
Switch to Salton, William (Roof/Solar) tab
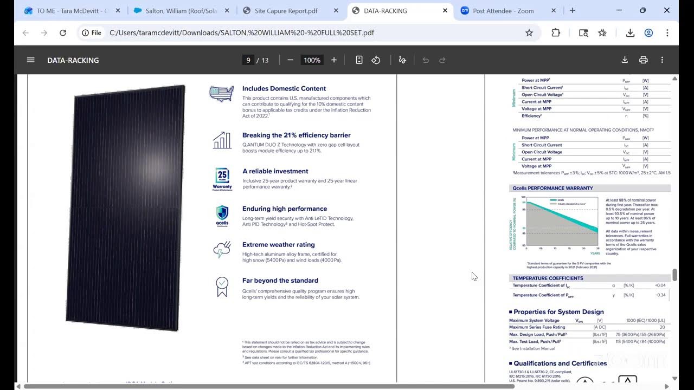(181, 10)
